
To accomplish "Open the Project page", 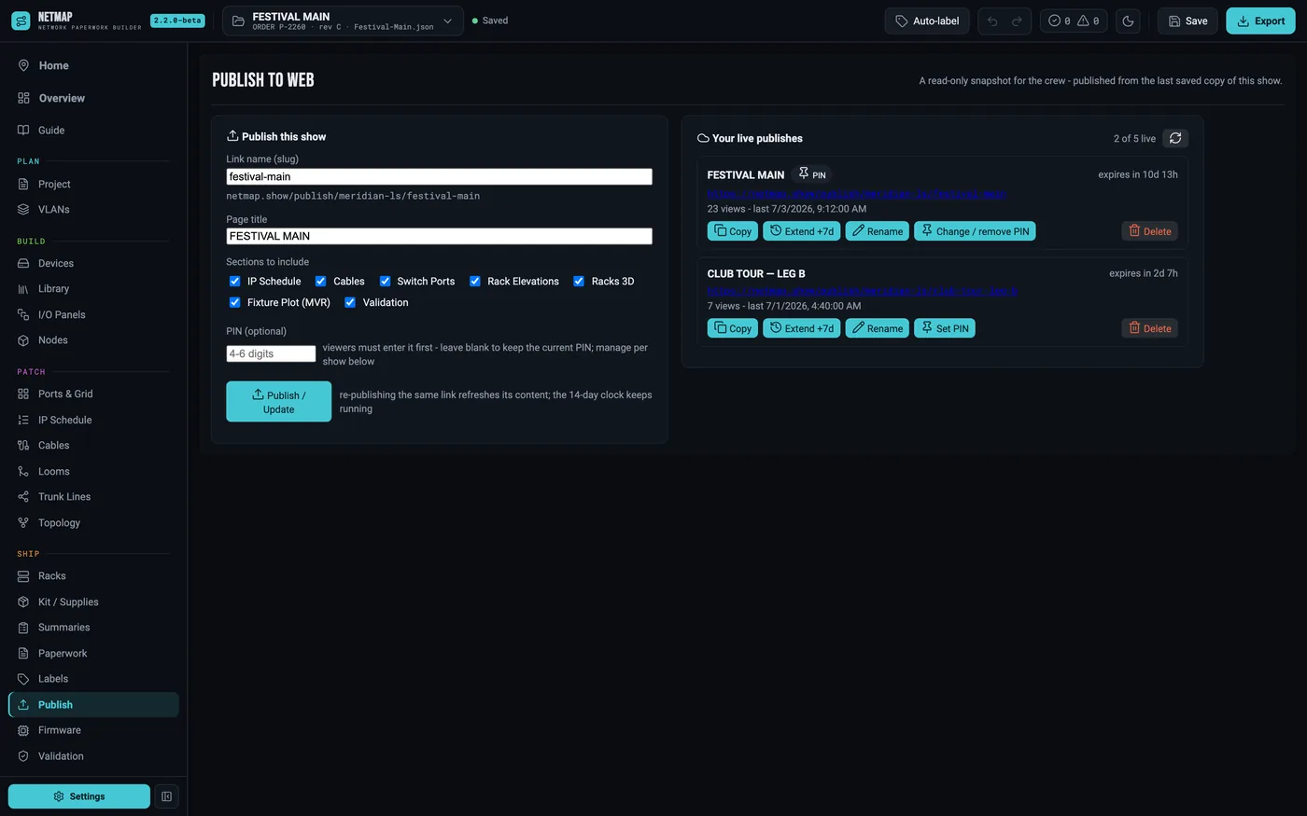I will coord(93,184).
